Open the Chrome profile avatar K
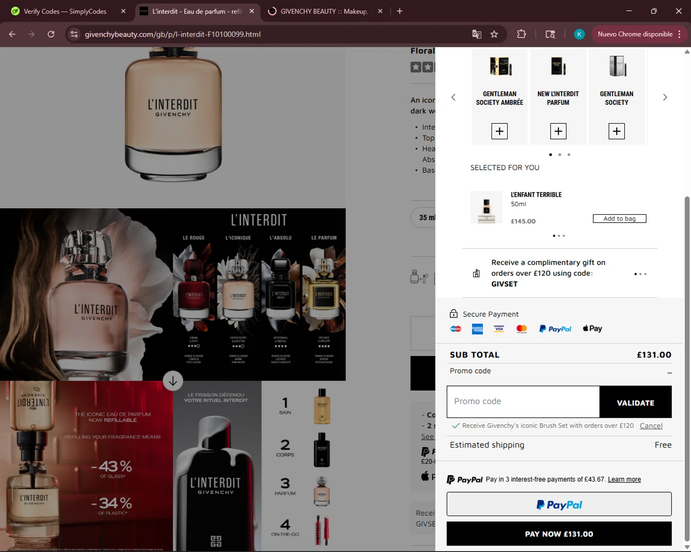691x552 pixels. point(579,34)
